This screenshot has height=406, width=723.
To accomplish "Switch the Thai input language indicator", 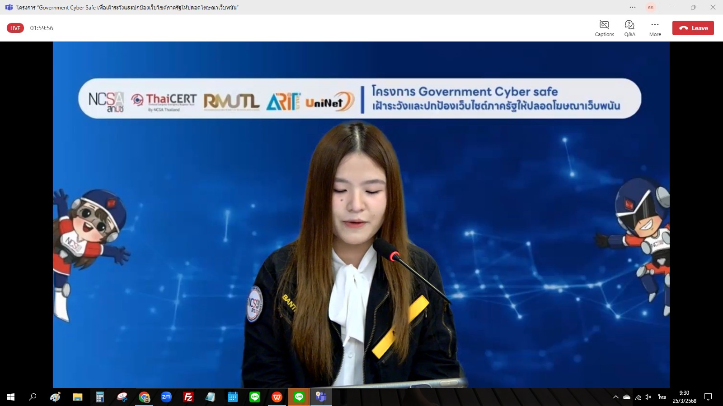I will point(662,397).
